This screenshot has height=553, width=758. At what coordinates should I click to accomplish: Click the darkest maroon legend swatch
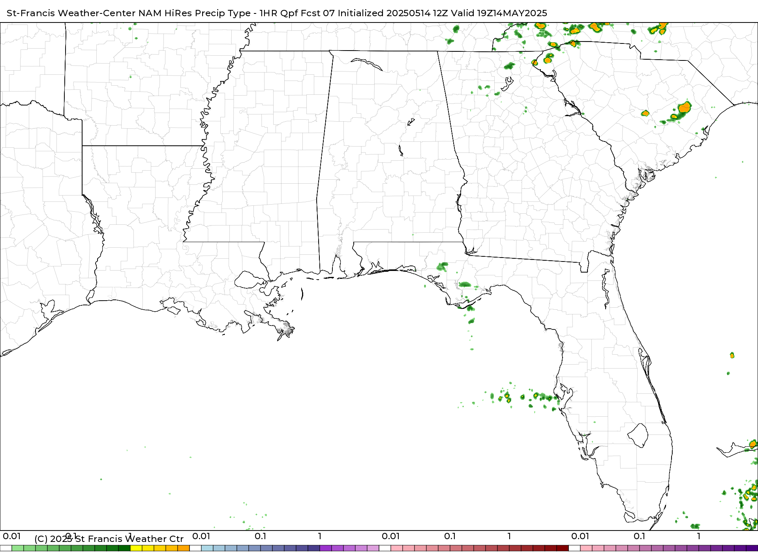(563, 548)
